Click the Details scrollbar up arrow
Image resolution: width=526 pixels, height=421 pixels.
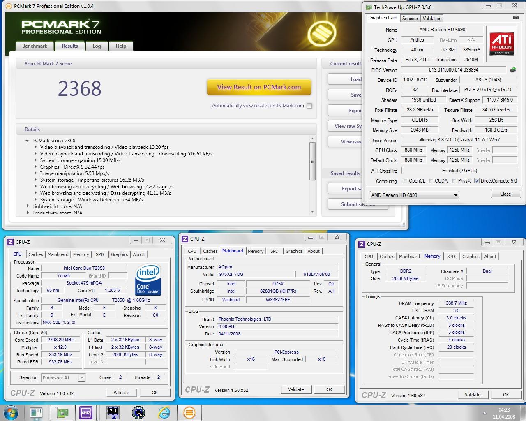312,139
